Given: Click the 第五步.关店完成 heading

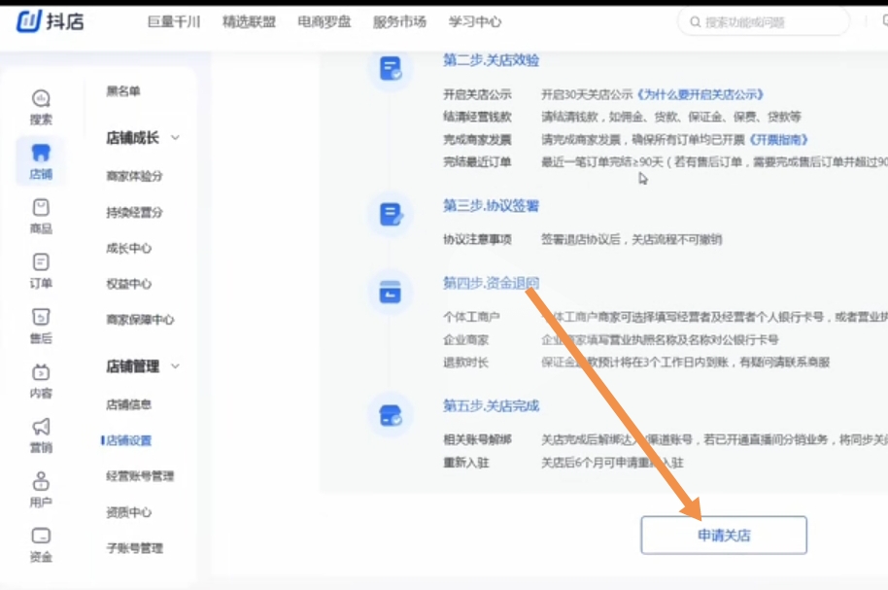Looking at the screenshot, I should 491,405.
